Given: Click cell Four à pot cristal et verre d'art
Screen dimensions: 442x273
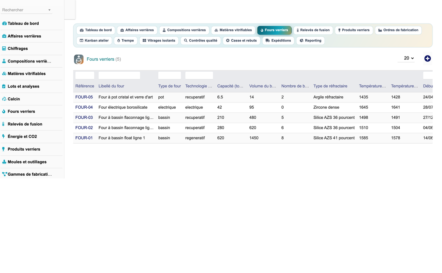Looking at the screenshot, I should click(126, 97).
